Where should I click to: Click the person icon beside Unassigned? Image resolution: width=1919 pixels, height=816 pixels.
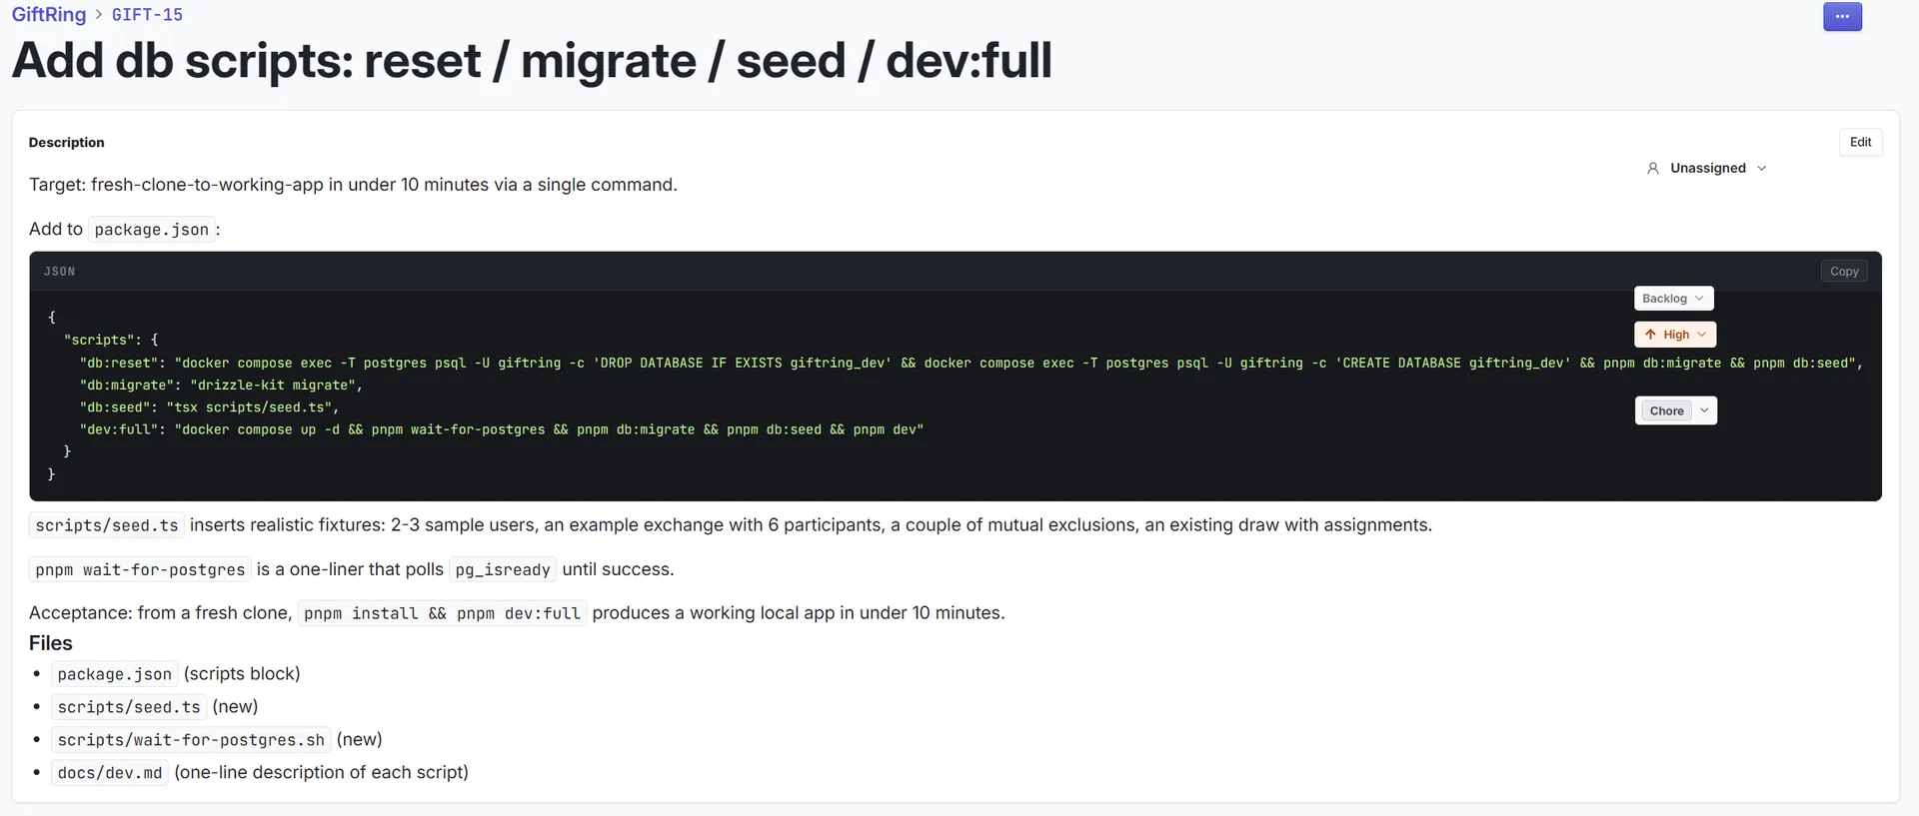tap(1653, 169)
